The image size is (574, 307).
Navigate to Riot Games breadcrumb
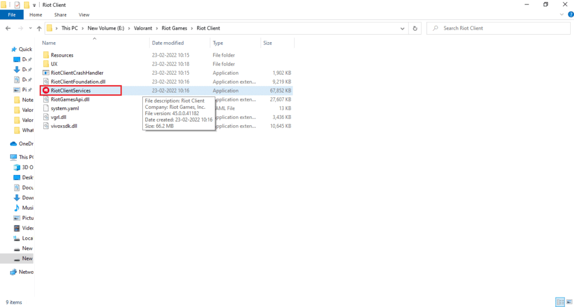pos(174,28)
